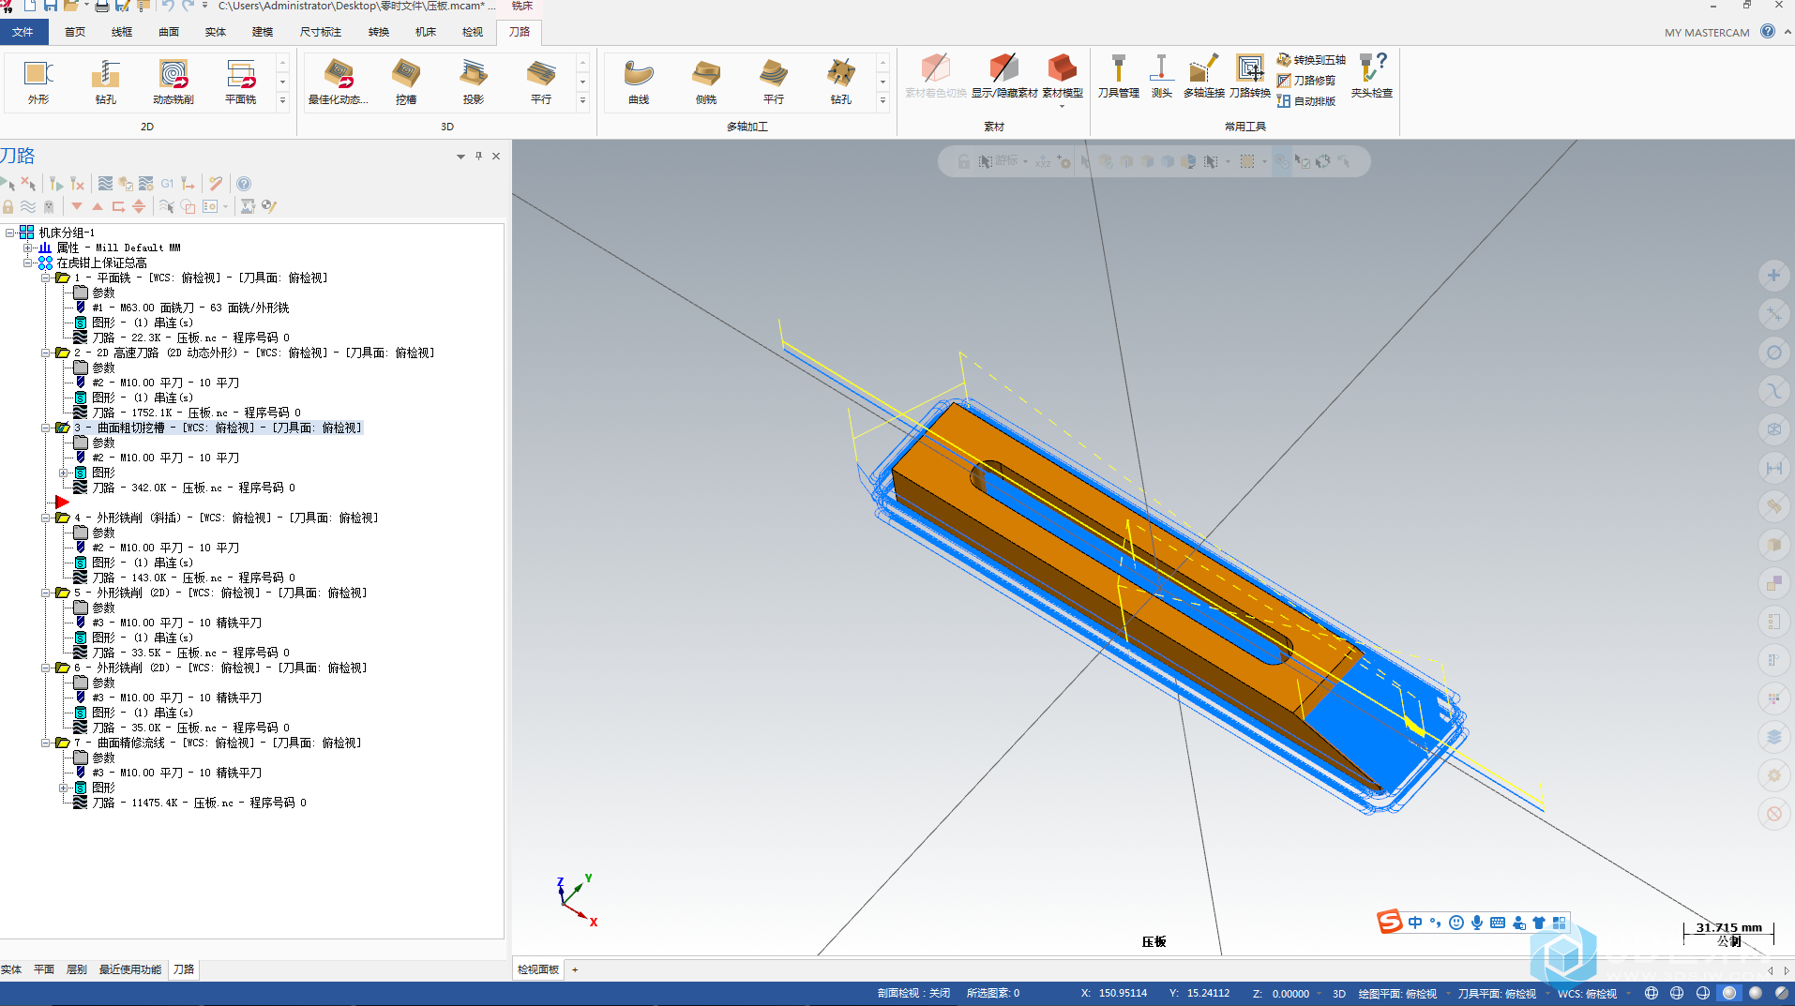Expand the 属性 - Mill Default MM node
The height and width of the screenshot is (1006, 1795).
(28, 248)
